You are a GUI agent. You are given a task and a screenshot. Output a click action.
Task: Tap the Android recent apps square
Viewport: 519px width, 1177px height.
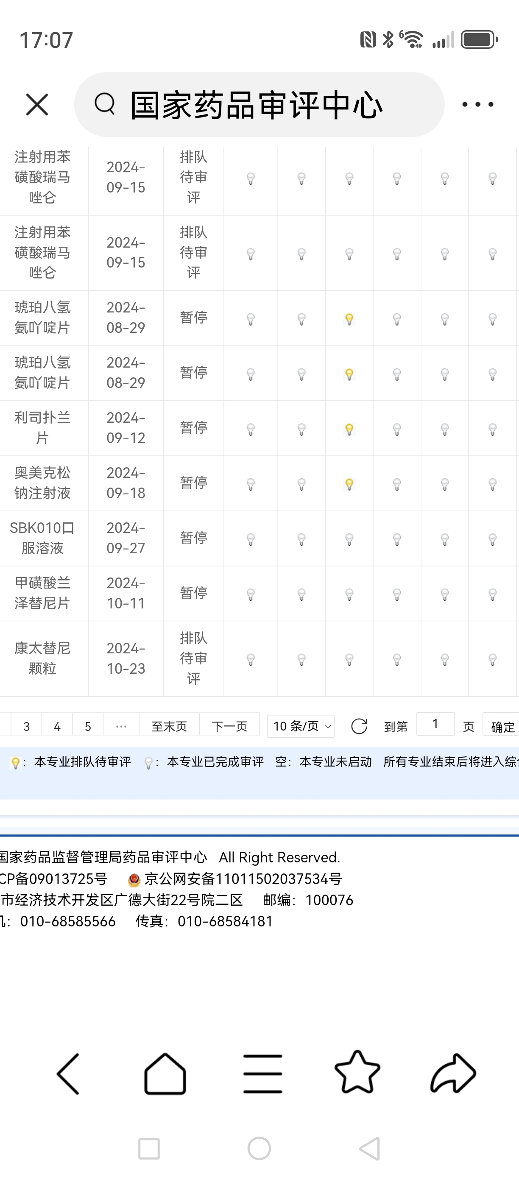(149, 1149)
